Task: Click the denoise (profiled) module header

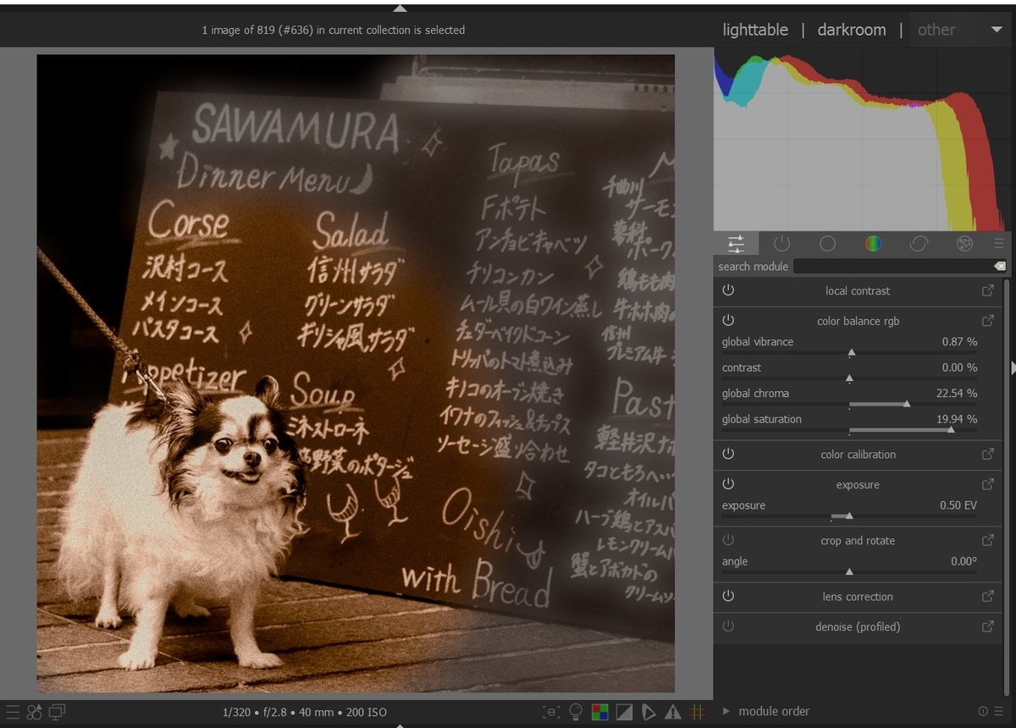Action: (858, 627)
